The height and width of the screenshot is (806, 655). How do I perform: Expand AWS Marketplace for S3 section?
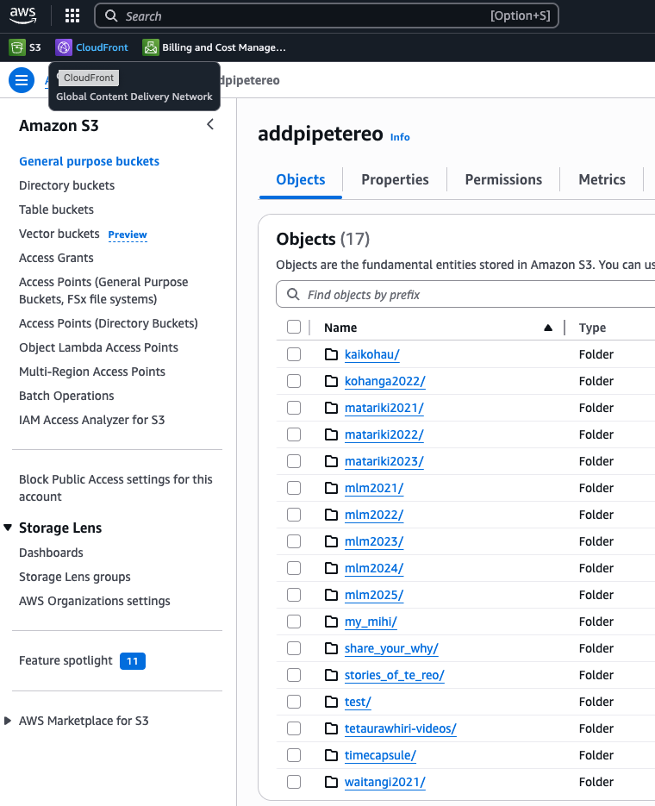coord(9,721)
